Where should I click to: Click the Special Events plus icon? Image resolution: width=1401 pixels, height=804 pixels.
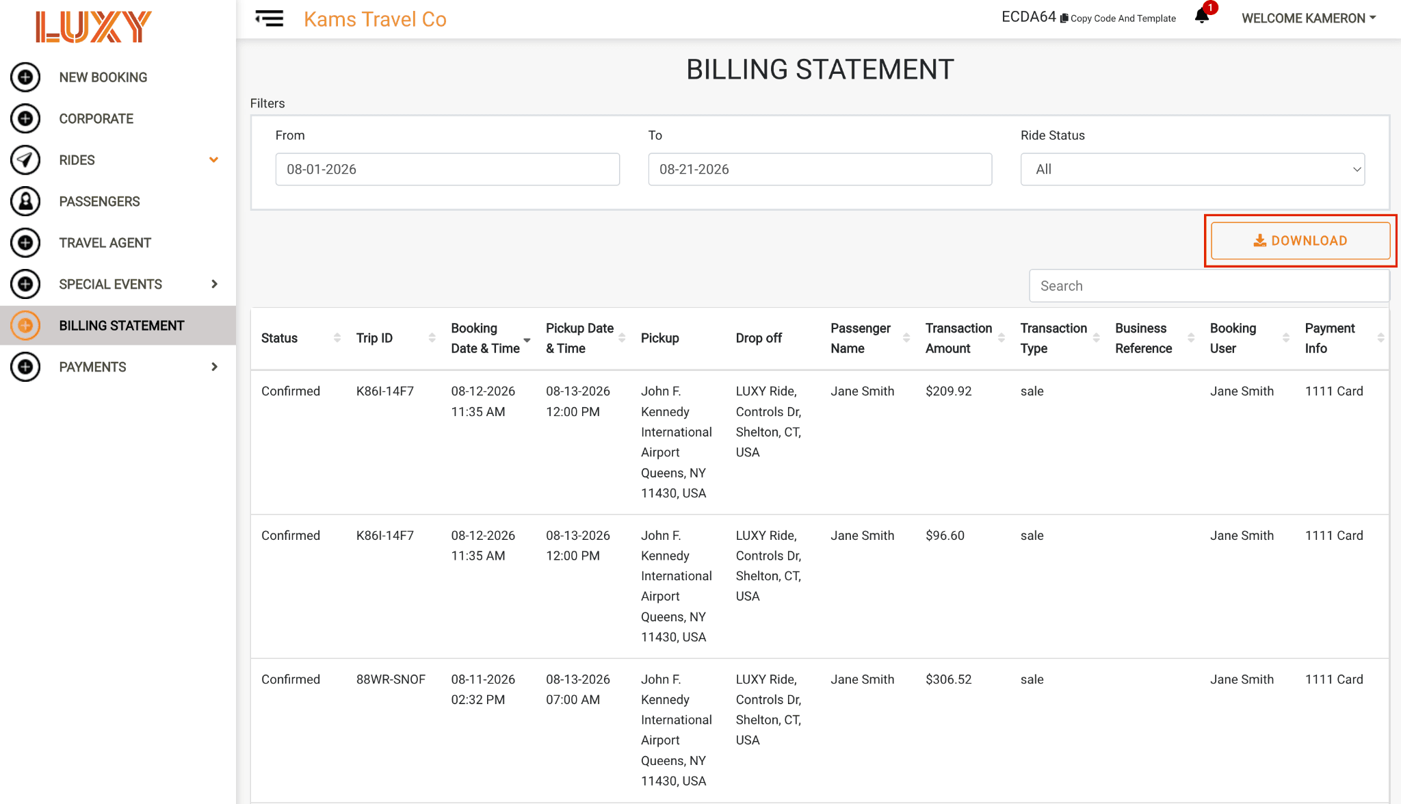point(25,284)
